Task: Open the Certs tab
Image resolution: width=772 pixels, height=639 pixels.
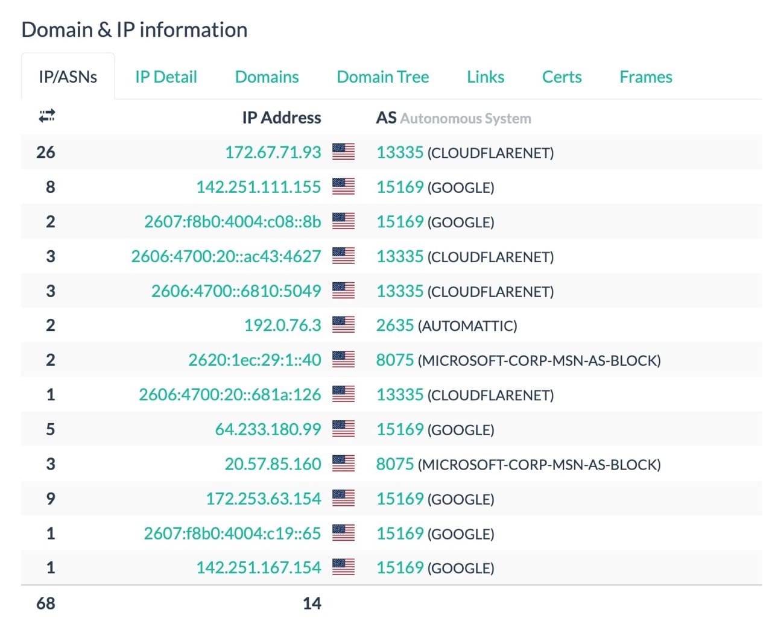Action: tap(562, 77)
